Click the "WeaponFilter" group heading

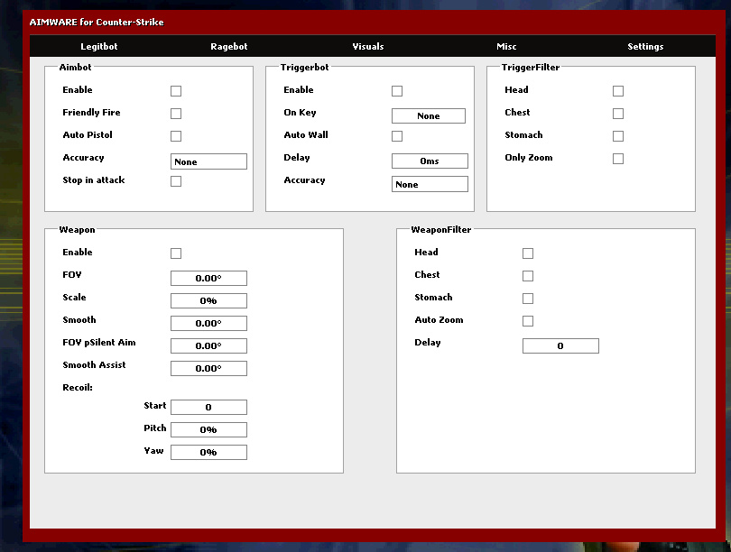click(441, 230)
